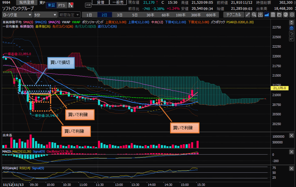This screenshot has height=187, width=296.
Task: Open the 期間指定 period dropdown
Action: pos(68,15)
